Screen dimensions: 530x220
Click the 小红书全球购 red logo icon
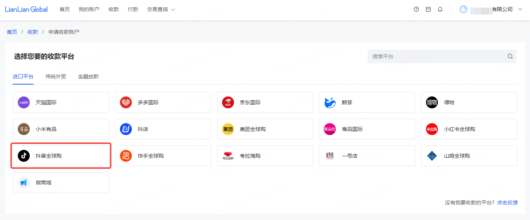click(432, 129)
